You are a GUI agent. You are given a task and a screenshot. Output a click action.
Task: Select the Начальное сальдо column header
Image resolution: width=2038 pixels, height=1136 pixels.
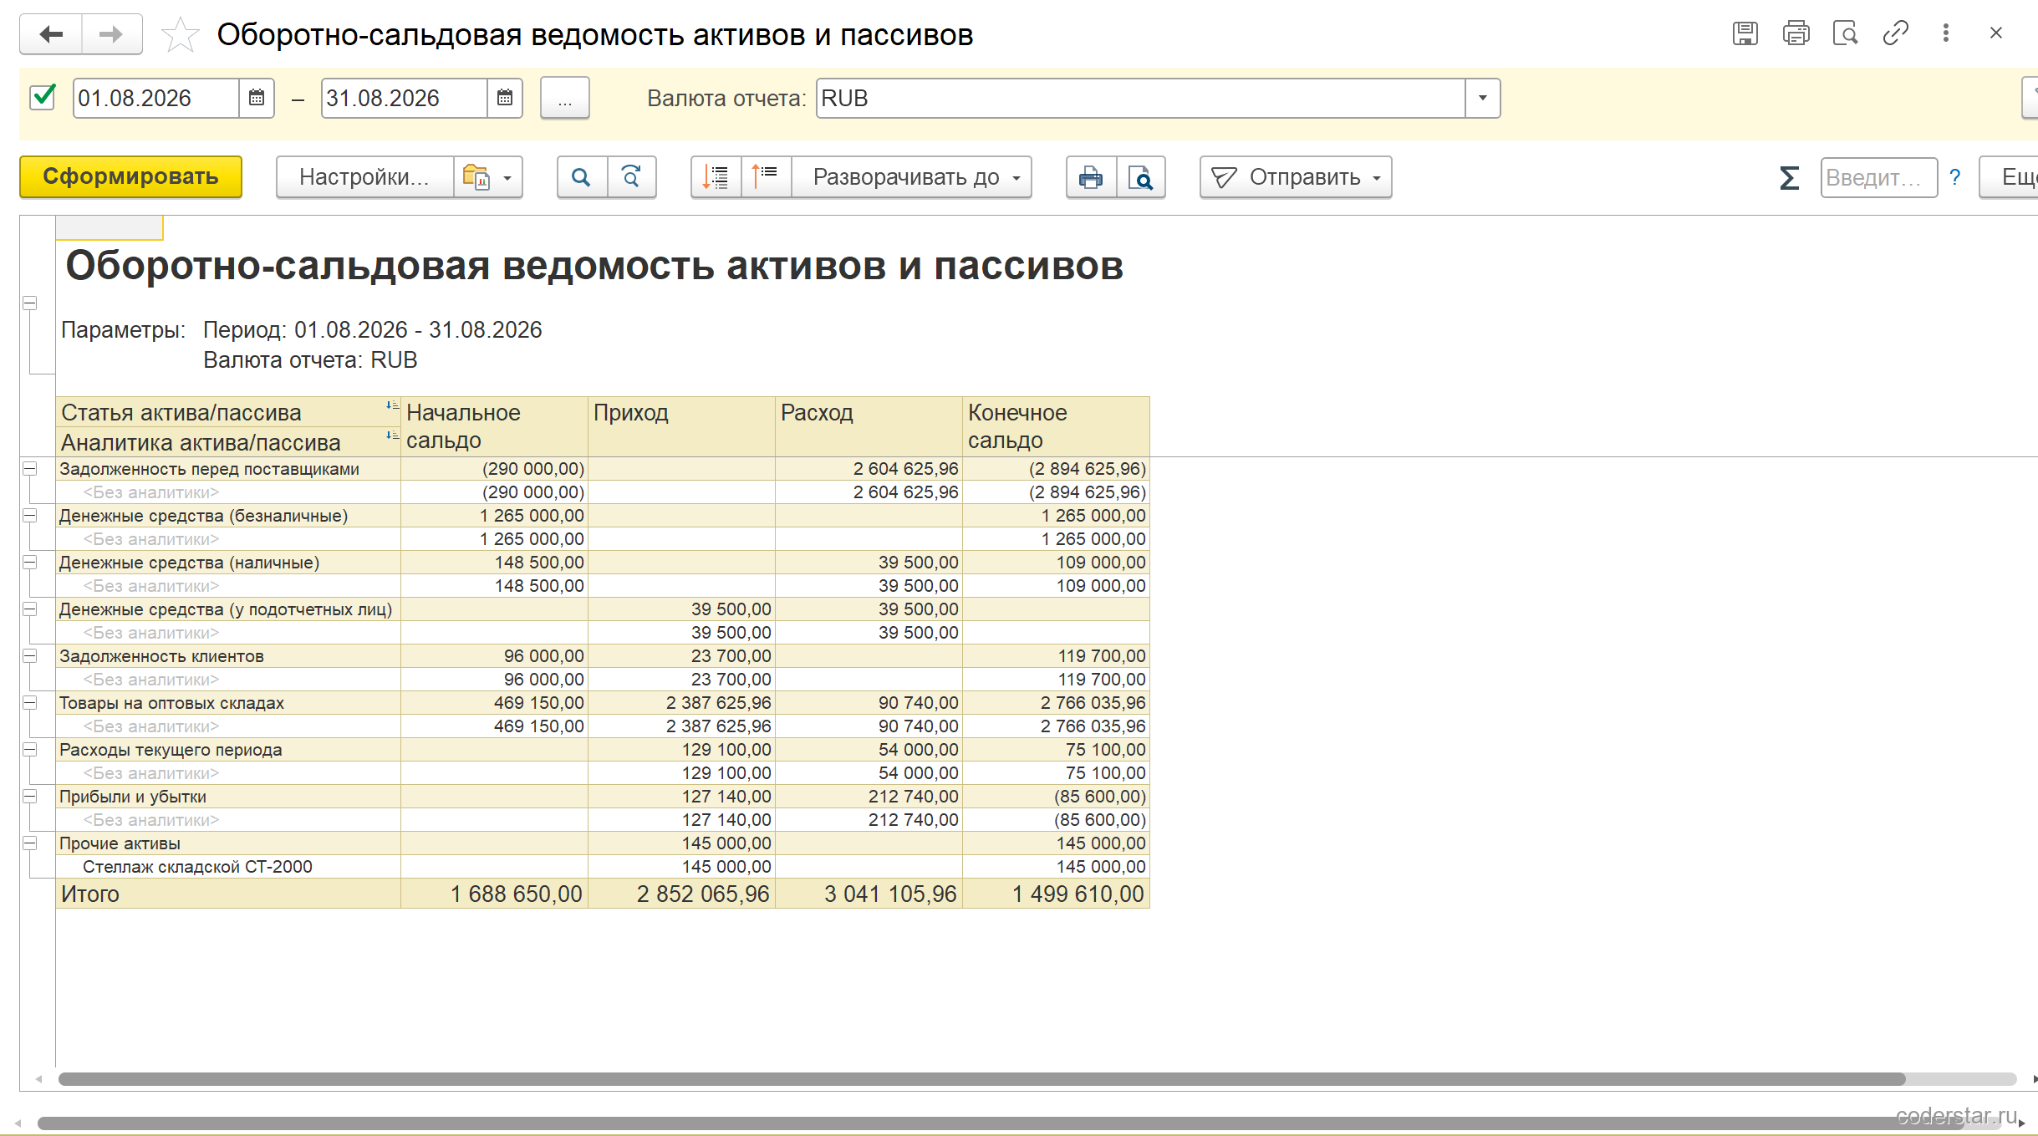pyautogui.click(x=494, y=426)
